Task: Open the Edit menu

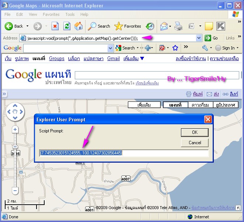Action: pos(20,14)
